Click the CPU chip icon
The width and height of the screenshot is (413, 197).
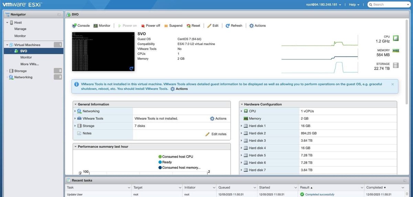(396, 38)
